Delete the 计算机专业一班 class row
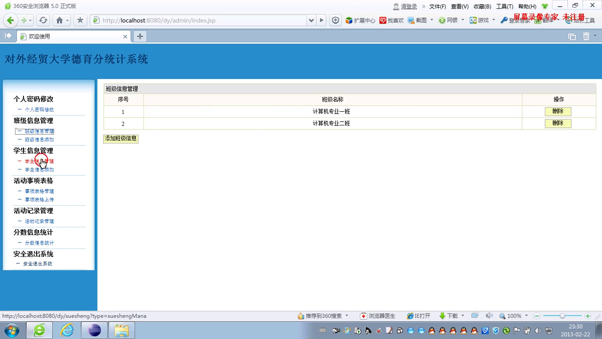Screen dimensions: 602x339 tap(558, 111)
